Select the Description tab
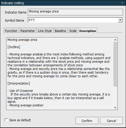Image resolution: width=126 pixels, height=128 pixels. tap(88, 31)
